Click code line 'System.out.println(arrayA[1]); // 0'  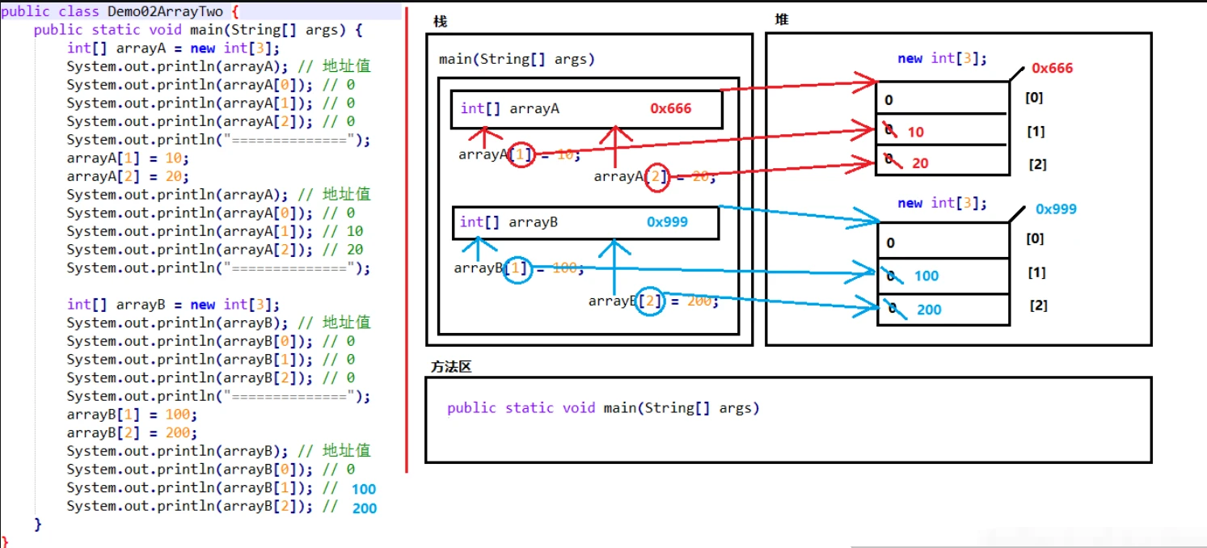211,103
